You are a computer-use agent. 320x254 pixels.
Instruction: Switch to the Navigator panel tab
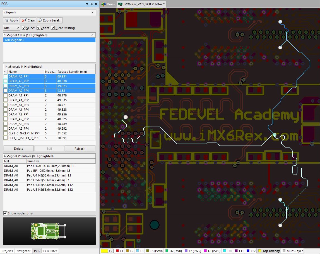[x=23, y=251]
